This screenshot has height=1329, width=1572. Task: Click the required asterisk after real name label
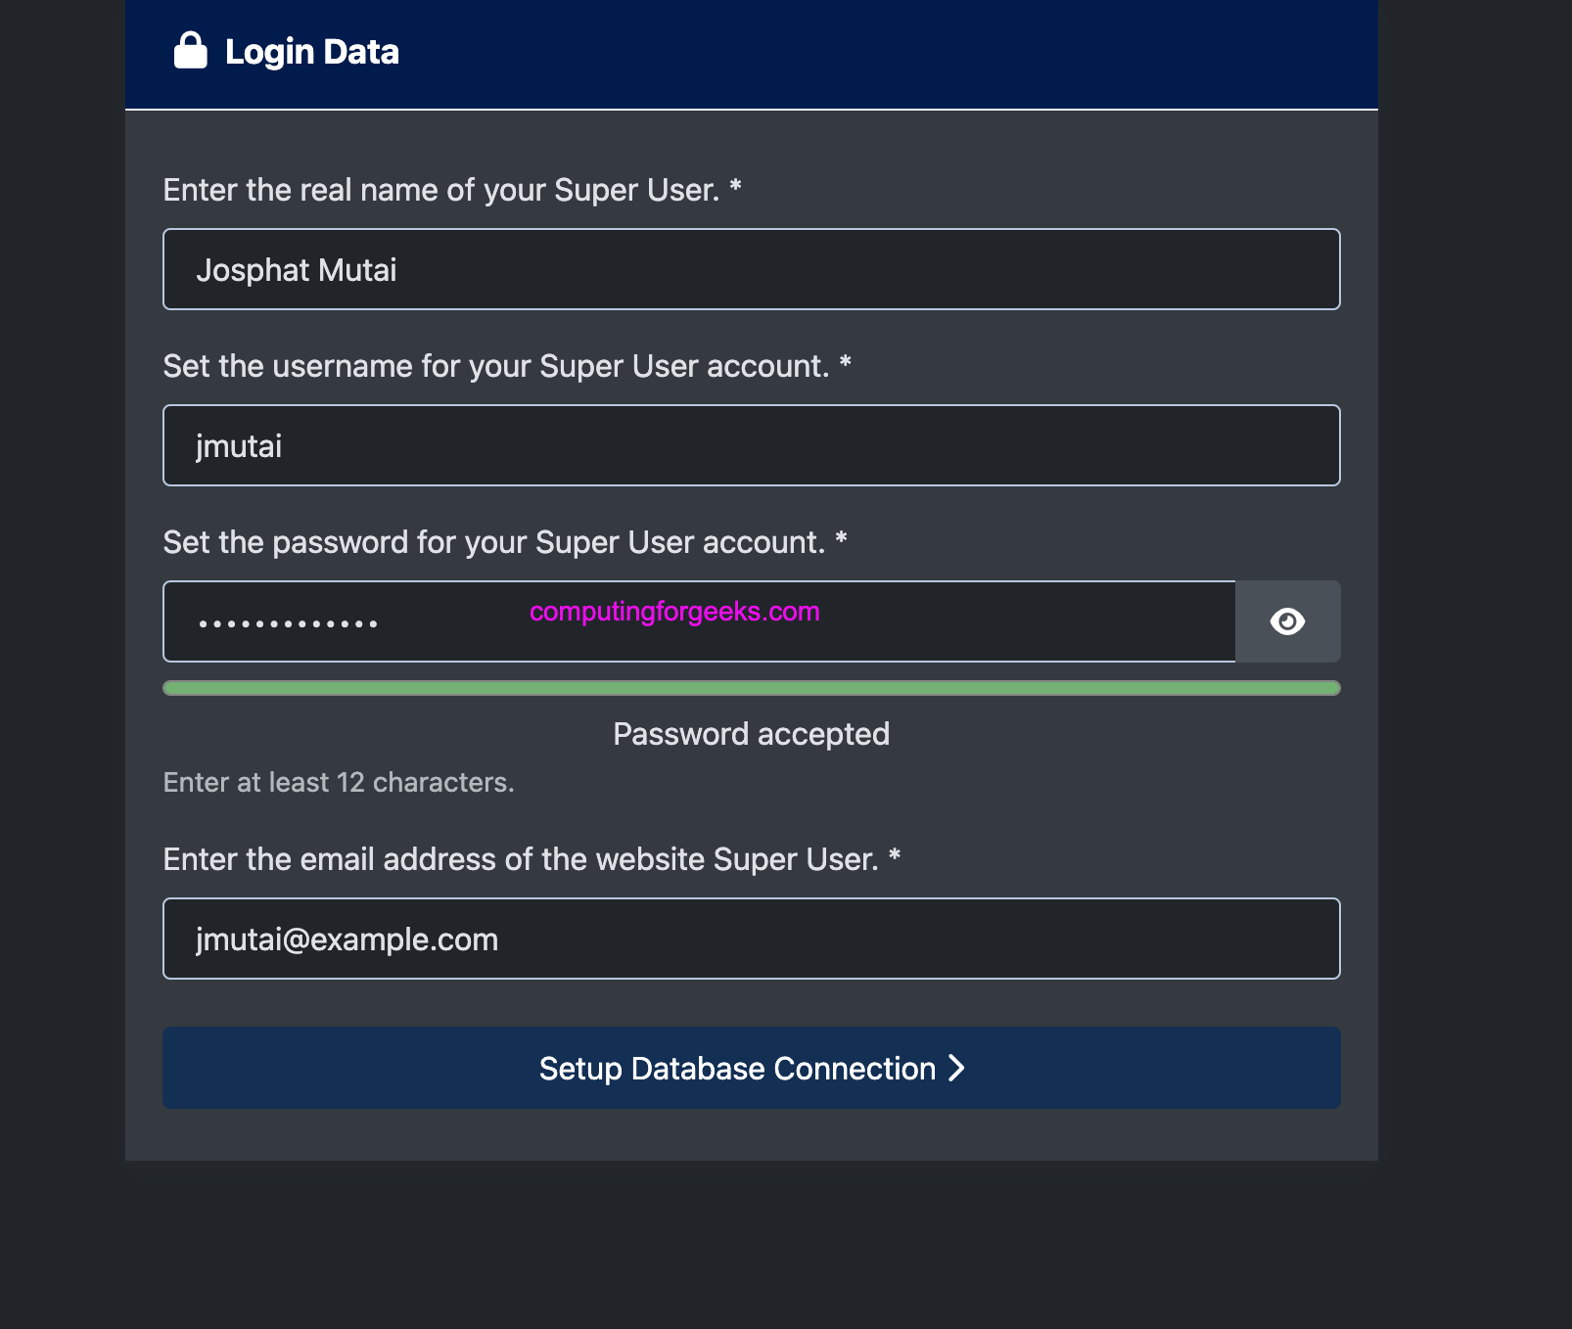(735, 187)
